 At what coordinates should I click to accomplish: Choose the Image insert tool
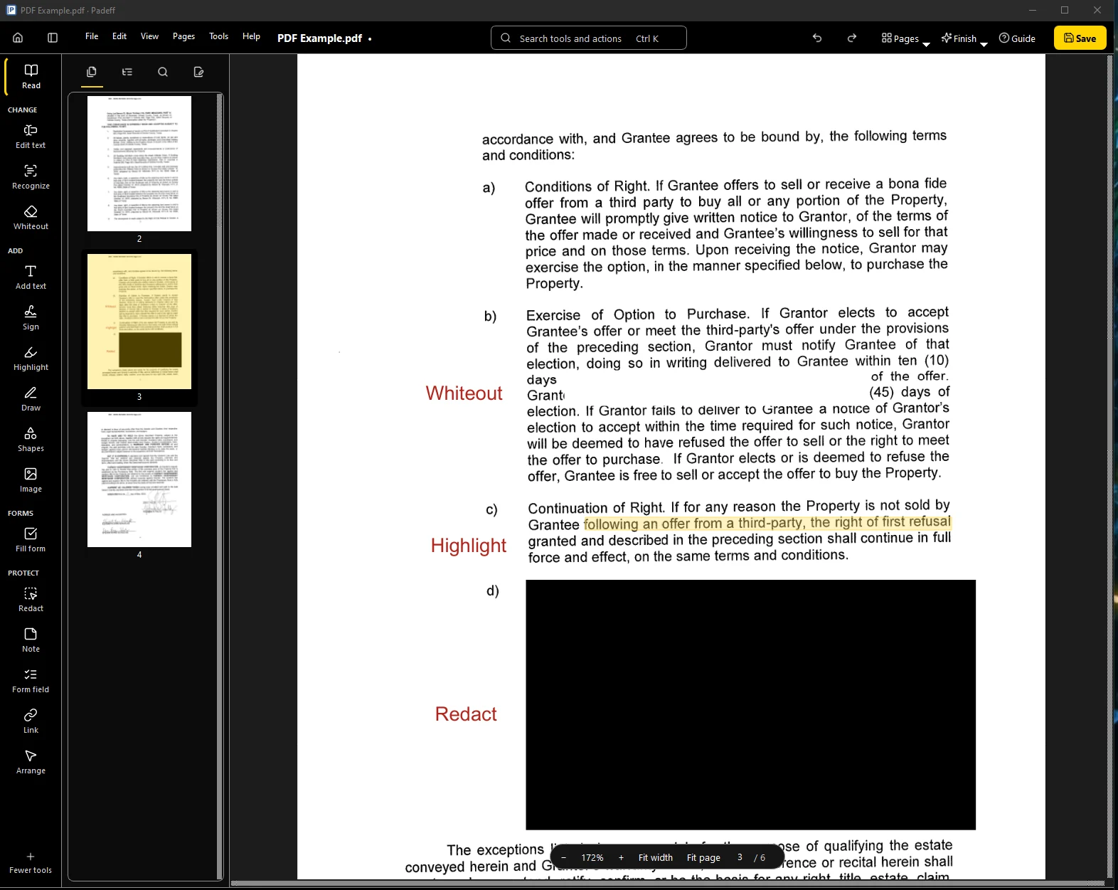(31, 480)
